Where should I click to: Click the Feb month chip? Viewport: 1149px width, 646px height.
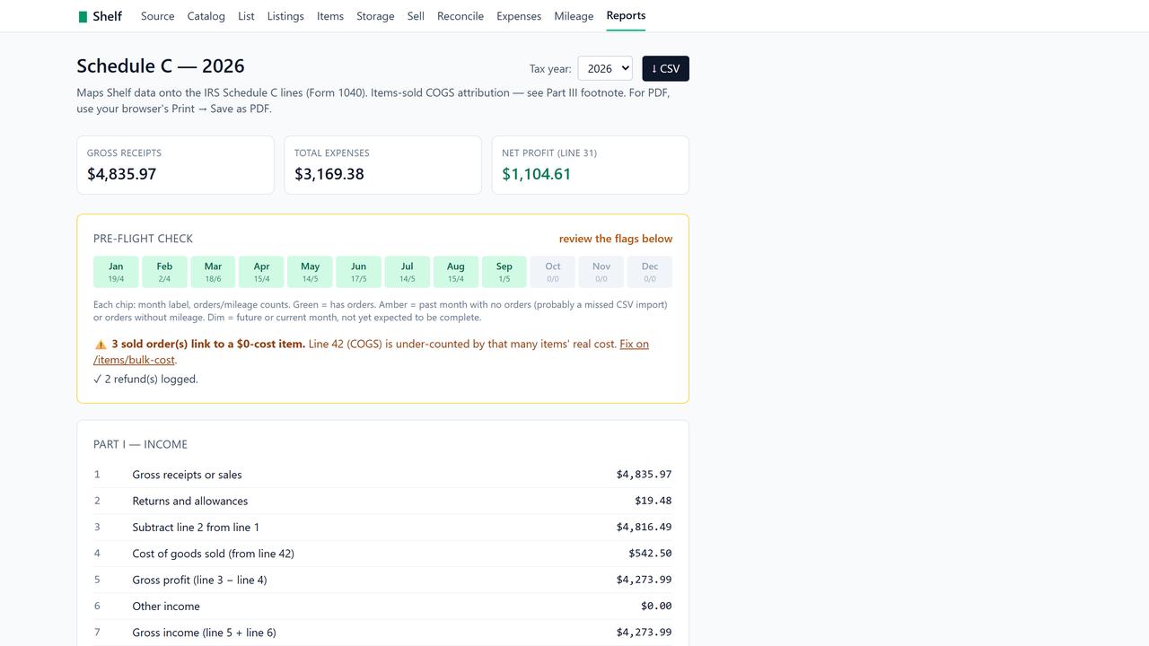164,272
